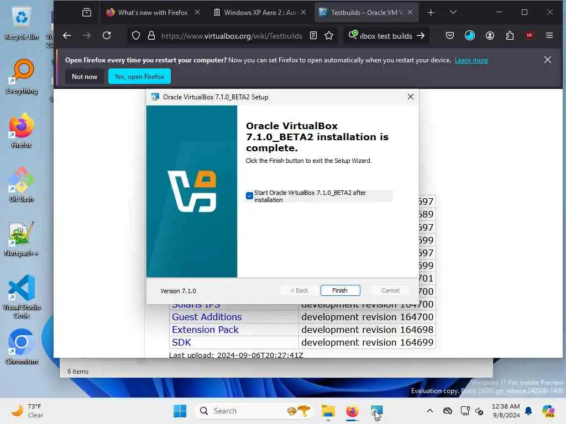Click the network display tray icon
The image size is (566, 424).
point(465,411)
